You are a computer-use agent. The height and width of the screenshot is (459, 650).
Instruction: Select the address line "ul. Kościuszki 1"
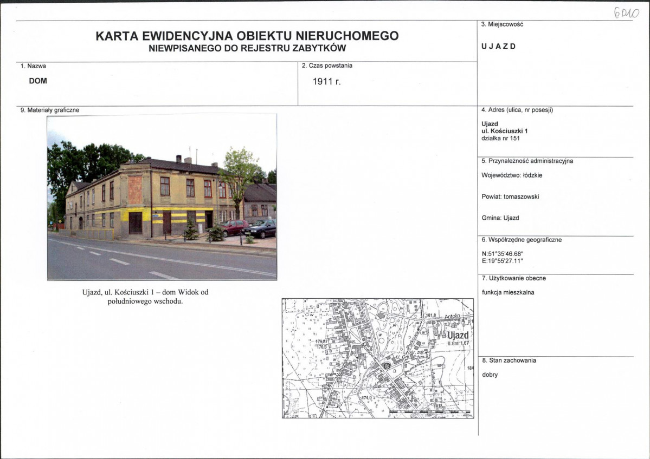pyautogui.click(x=505, y=131)
